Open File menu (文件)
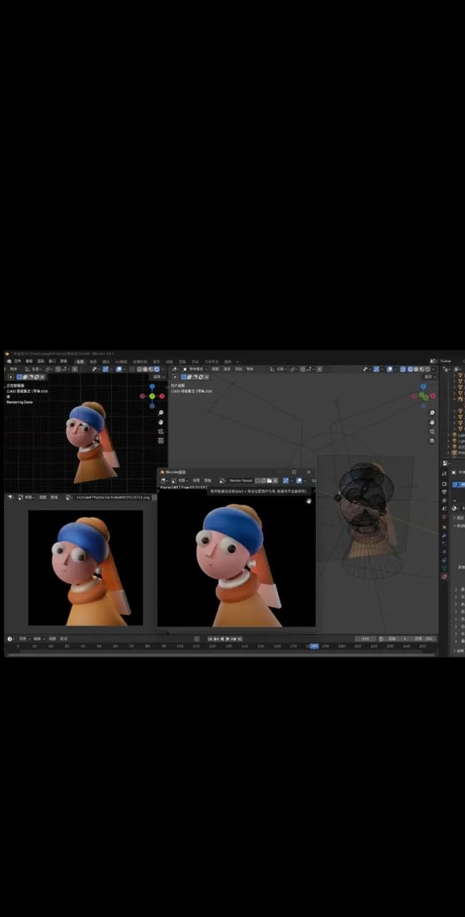465x917 pixels. [17, 361]
